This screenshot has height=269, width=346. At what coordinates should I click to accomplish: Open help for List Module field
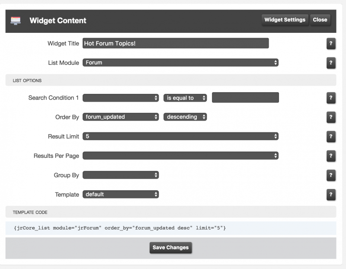(331, 63)
